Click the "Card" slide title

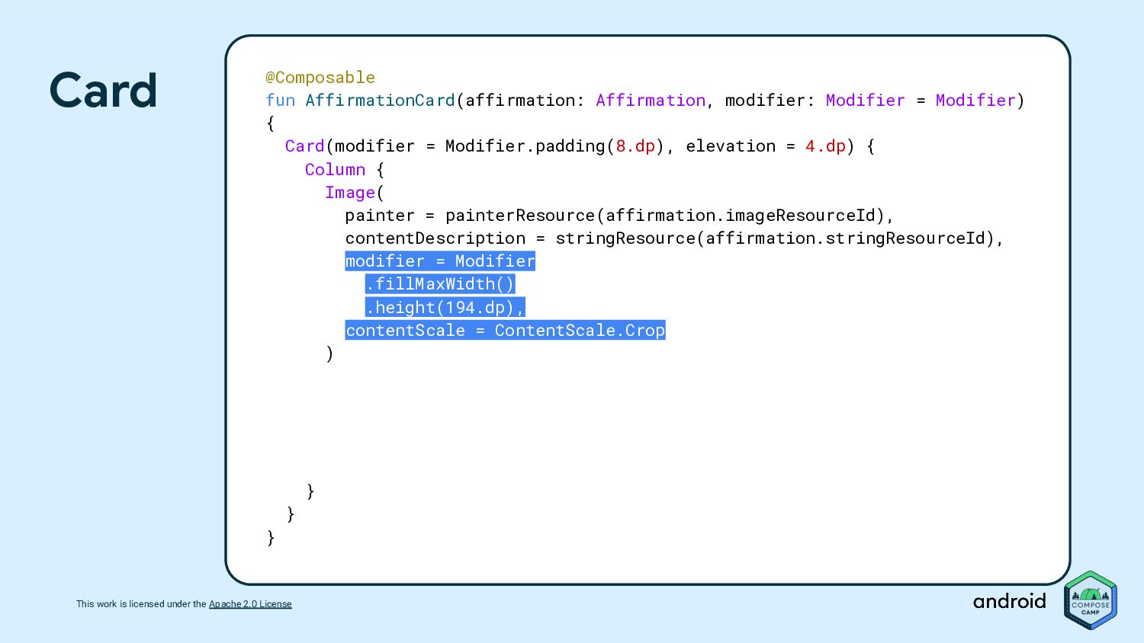point(104,91)
